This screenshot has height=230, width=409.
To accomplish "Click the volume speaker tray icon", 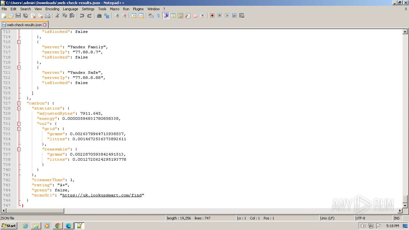I will pos(363,226).
